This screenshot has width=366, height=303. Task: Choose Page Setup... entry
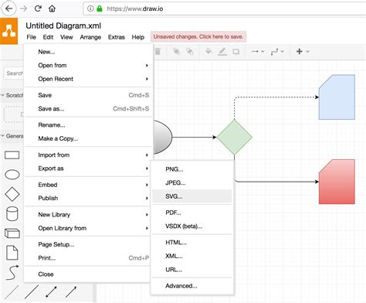tap(87, 244)
